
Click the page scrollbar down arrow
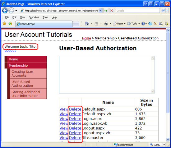[168, 139]
